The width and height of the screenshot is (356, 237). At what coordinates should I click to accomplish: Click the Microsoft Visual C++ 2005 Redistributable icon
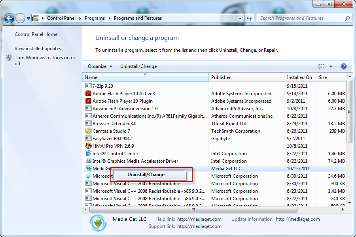pyautogui.click(x=88, y=183)
